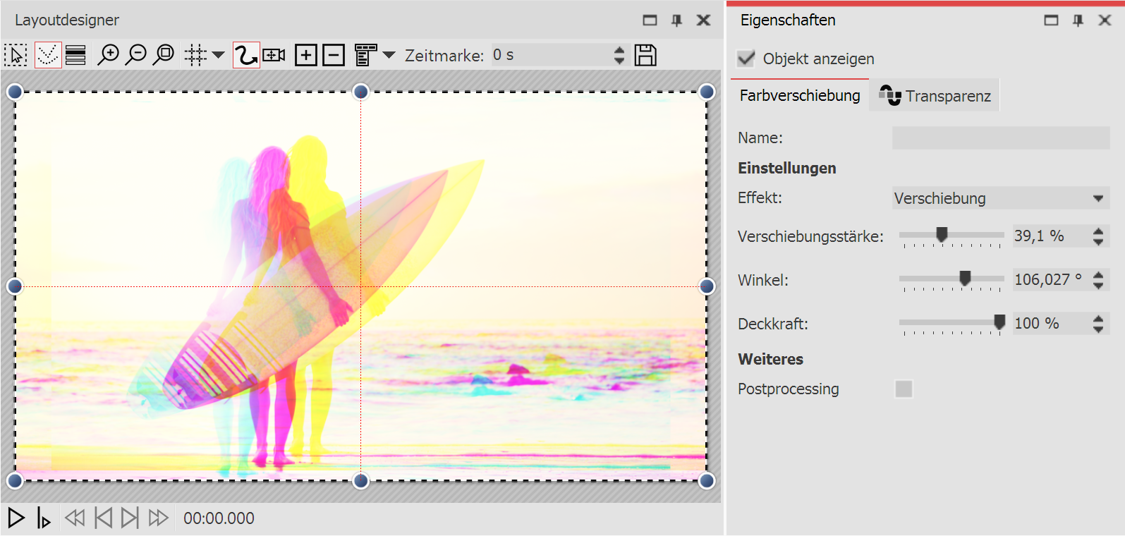Viewport: 1125px width, 536px height.
Task: Click the Winkel slider handle
Action: pyautogui.click(x=965, y=279)
